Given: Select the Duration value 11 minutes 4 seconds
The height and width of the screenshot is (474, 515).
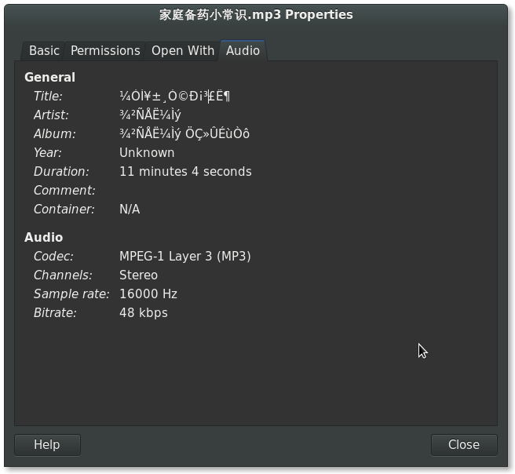Looking at the screenshot, I should [x=185, y=172].
